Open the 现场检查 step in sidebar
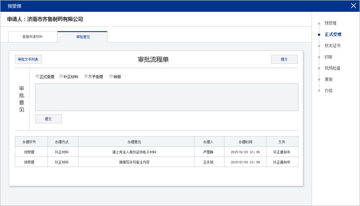Viewport: 360px width, 206px height. click(332, 68)
